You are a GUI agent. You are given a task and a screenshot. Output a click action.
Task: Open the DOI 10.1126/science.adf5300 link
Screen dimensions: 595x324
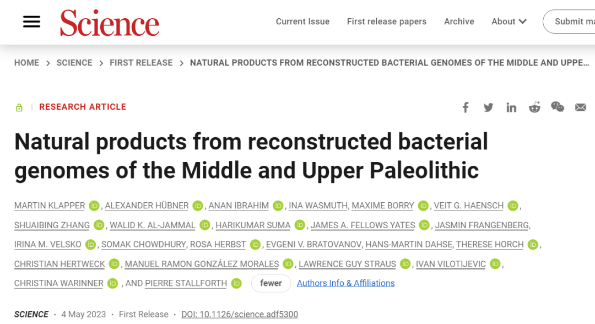(x=240, y=315)
